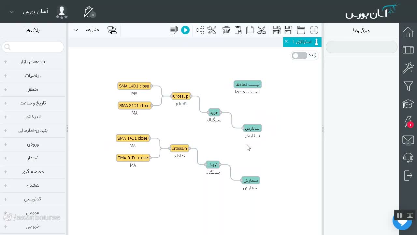Click the notification bell icon in header
Image resolution: width=417 pixels, height=235 pixels.
[x=89, y=12]
